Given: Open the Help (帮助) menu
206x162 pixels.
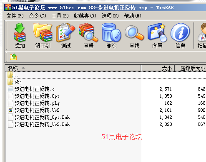Looking at the screenshot, I should (x=133, y=16).
